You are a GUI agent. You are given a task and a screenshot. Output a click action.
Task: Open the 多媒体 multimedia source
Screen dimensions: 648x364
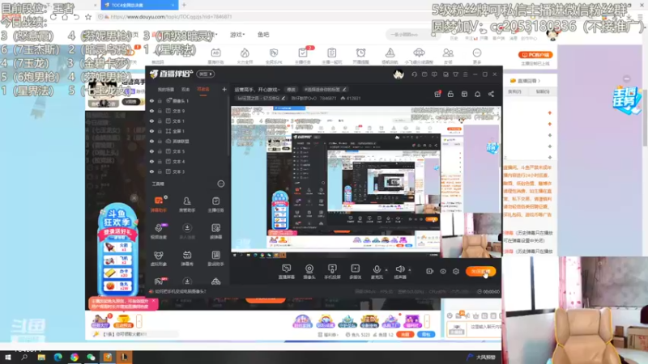(x=355, y=272)
